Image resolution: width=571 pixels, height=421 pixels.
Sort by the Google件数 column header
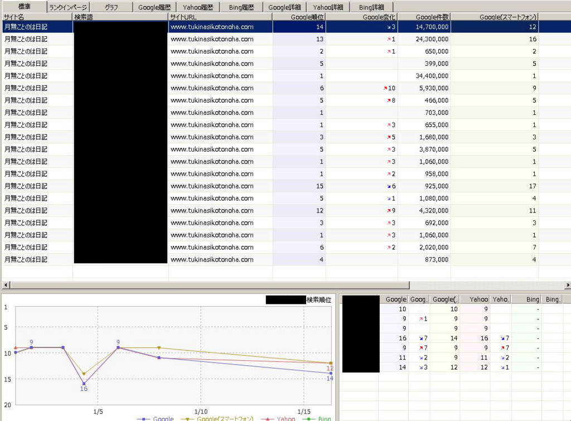pos(424,17)
